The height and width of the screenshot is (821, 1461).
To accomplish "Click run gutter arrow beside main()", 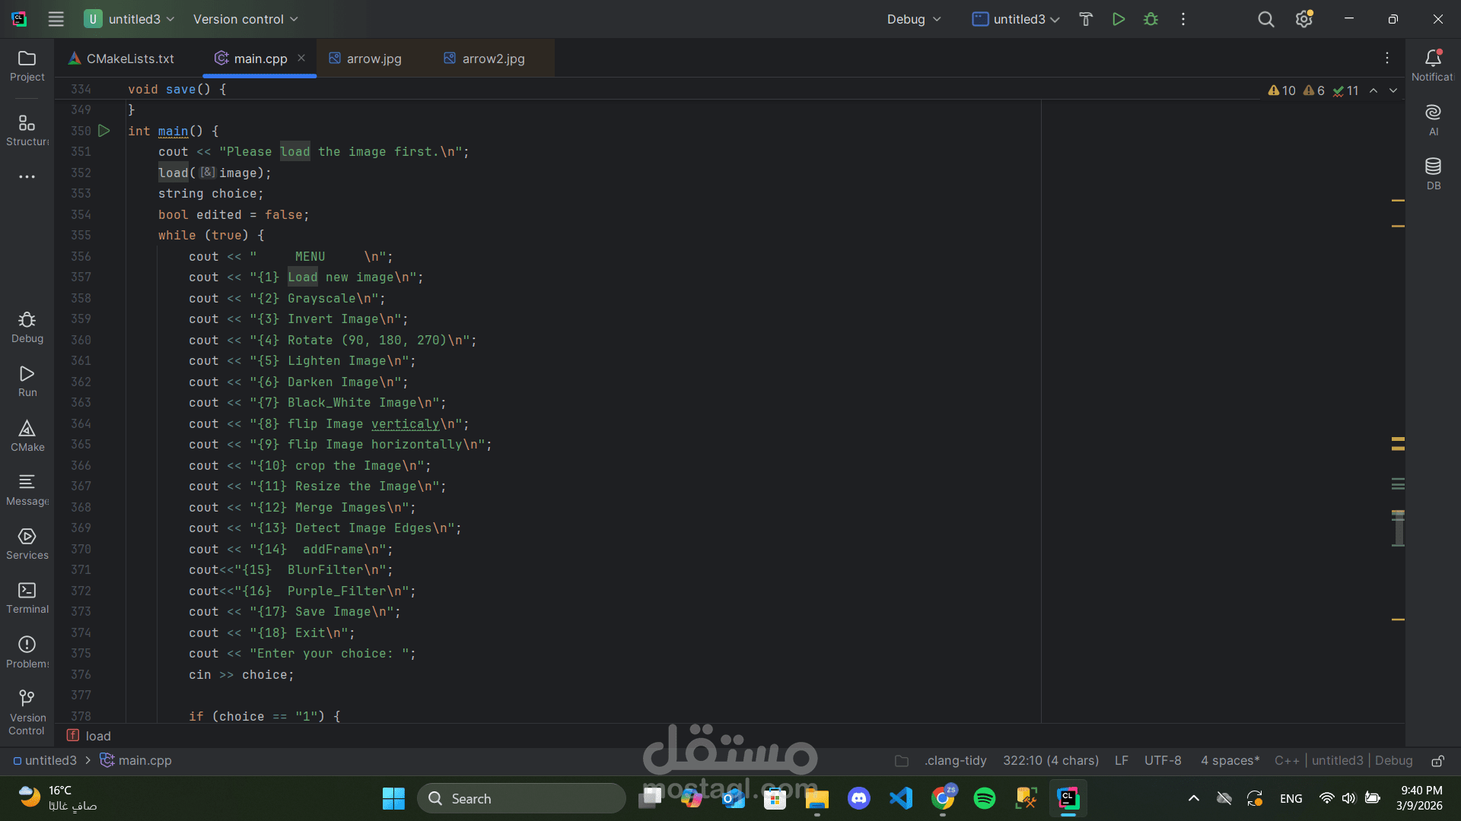I will click(x=104, y=131).
